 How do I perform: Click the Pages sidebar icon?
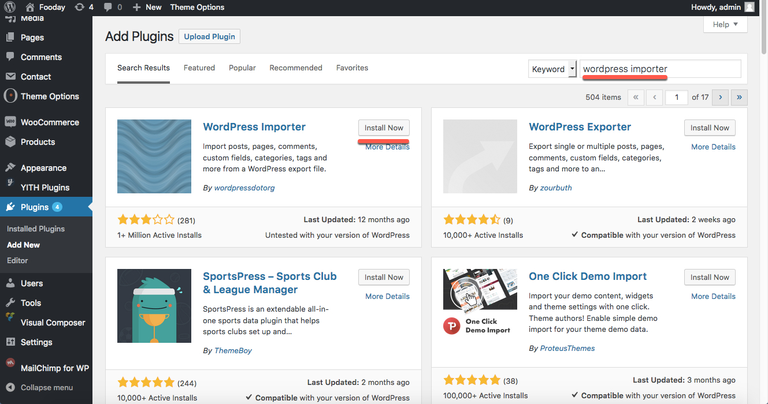click(x=10, y=38)
